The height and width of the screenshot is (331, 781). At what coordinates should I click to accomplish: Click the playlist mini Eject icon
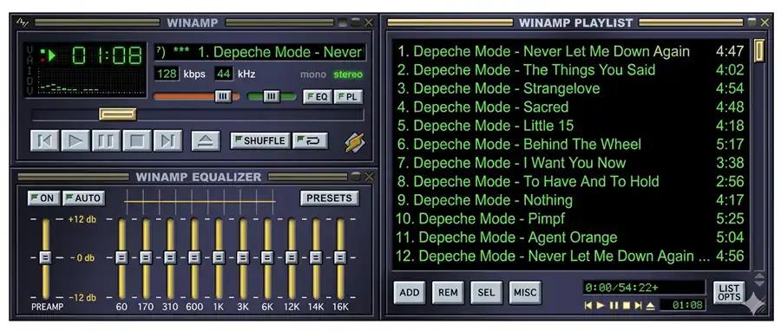pyautogui.click(x=650, y=305)
